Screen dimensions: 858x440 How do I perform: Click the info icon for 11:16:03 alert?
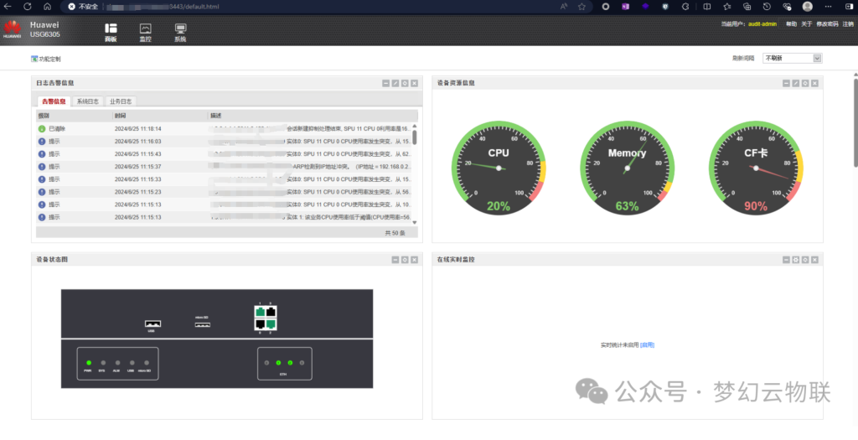42,141
